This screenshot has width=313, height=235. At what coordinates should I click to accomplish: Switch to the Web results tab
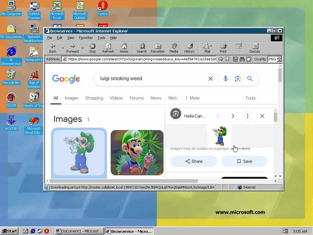(x=172, y=98)
